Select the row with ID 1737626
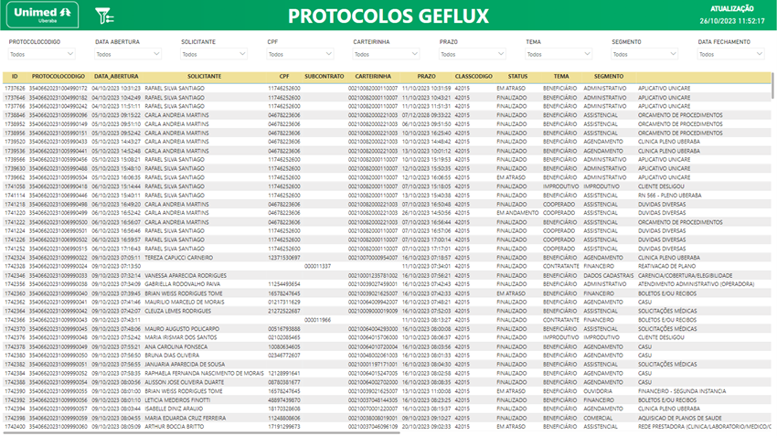 tap(387, 88)
